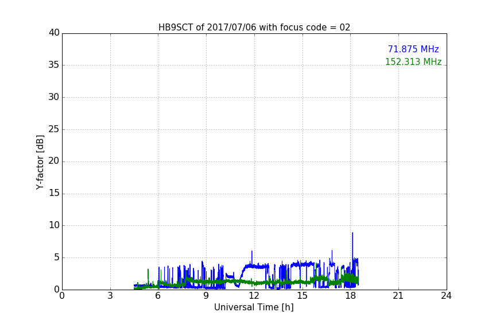The height and width of the screenshot is (331, 496).
Task: Click the x-axis tick label 24
Action: click(446, 296)
